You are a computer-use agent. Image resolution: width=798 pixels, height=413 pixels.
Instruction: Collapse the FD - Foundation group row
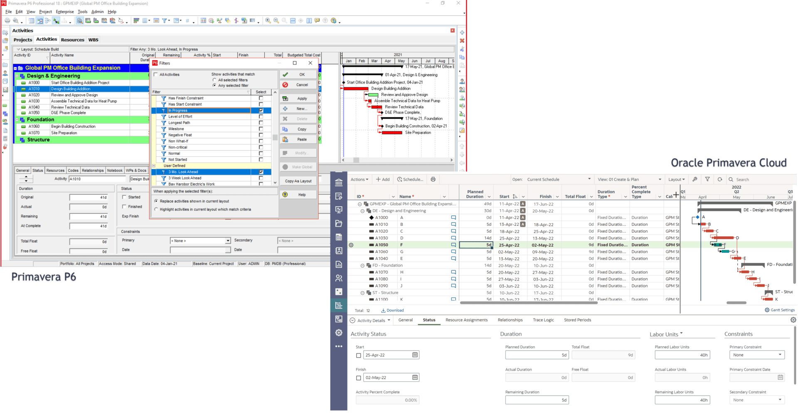coord(362,265)
